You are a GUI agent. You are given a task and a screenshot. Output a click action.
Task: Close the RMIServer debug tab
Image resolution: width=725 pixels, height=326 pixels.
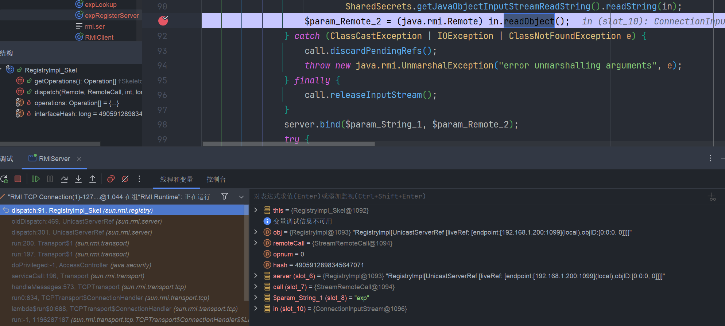pyautogui.click(x=79, y=159)
